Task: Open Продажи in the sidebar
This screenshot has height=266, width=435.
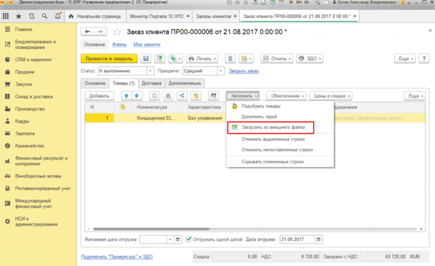Action: pos(24,72)
